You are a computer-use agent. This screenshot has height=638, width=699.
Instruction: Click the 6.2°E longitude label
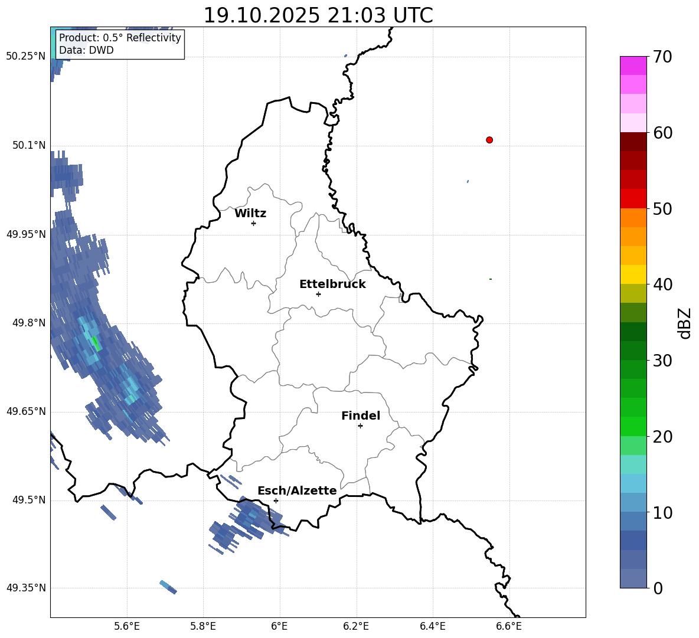click(x=356, y=626)
